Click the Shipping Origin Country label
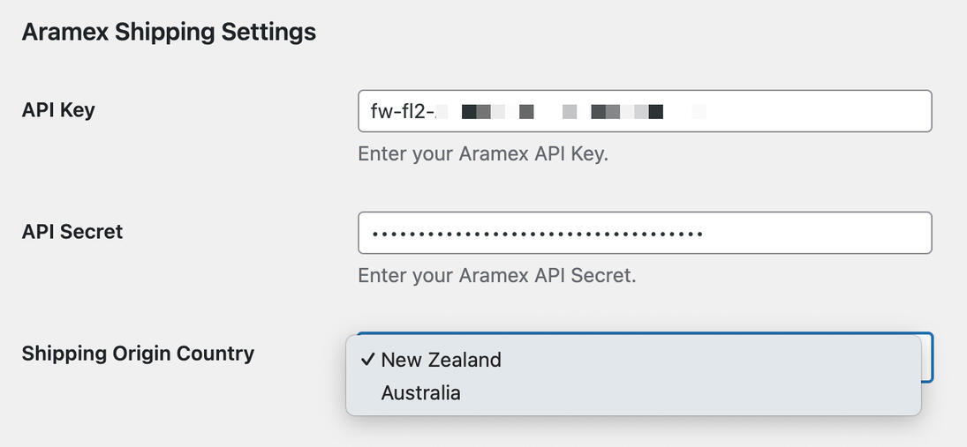This screenshot has height=447, width=967. point(138,354)
